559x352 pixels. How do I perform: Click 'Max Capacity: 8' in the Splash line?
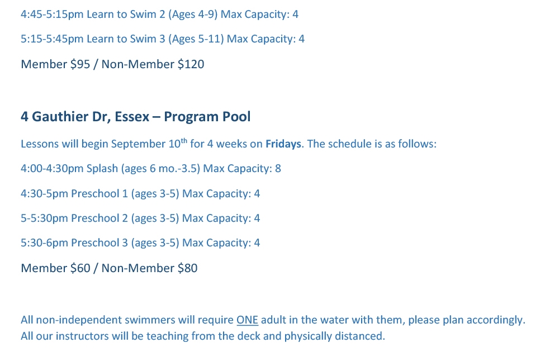(x=242, y=169)
